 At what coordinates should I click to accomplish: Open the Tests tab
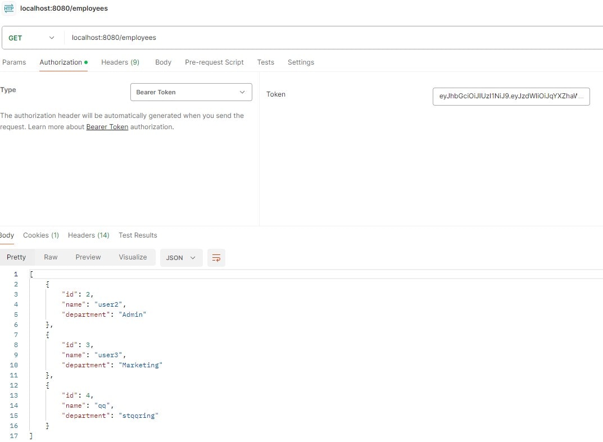pyautogui.click(x=265, y=62)
